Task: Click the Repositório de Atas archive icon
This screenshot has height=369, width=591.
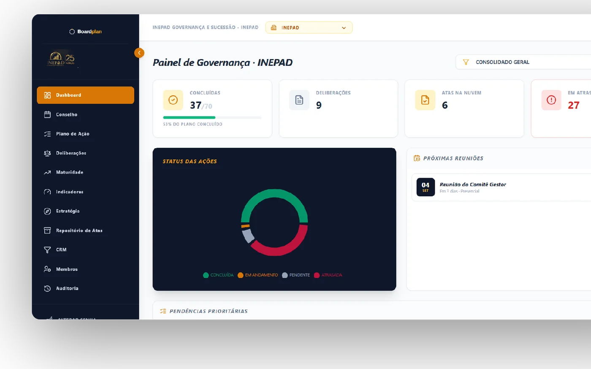Action: coord(47,231)
